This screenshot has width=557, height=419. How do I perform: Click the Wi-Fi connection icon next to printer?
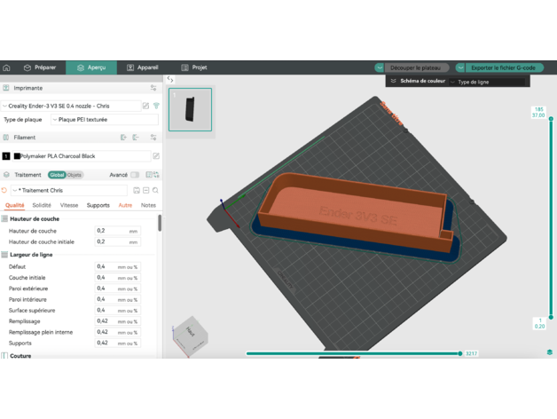[156, 106]
